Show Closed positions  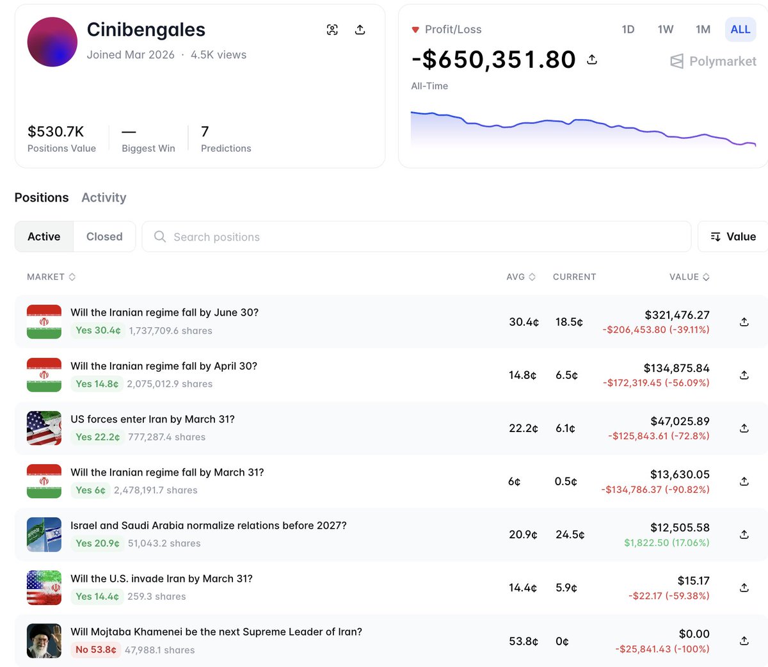pos(104,237)
